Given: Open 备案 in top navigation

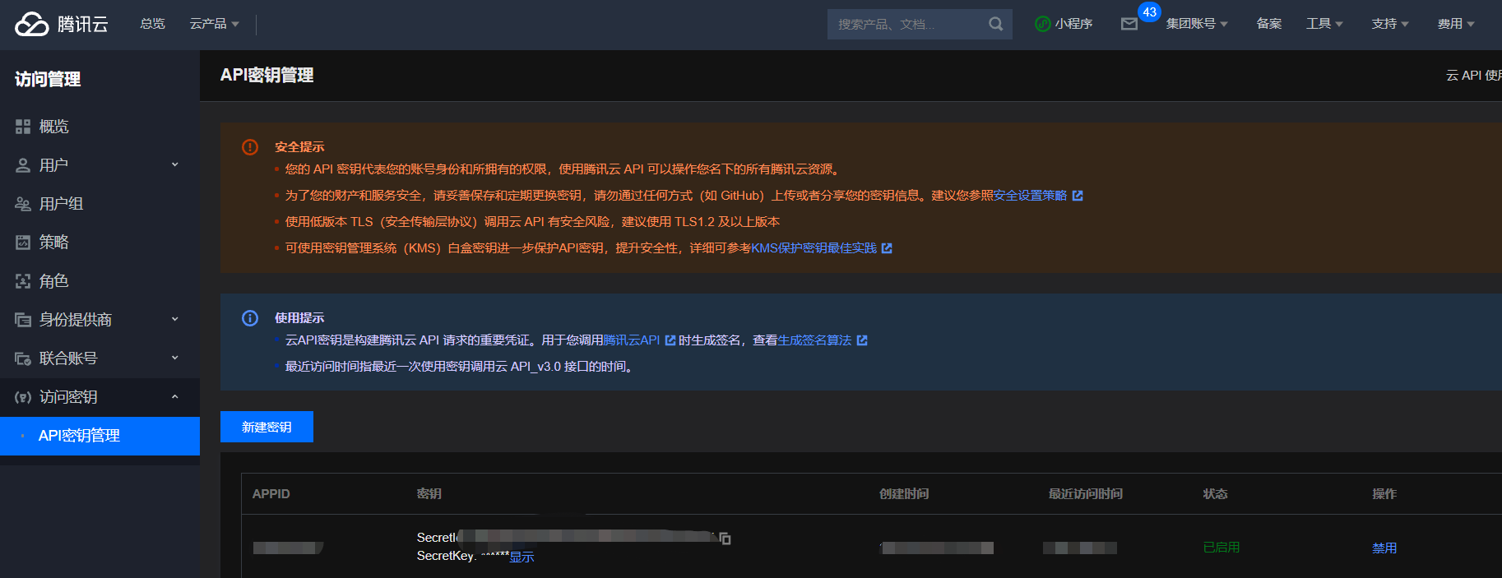Looking at the screenshot, I should pyautogui.click(x=1269, y=24).
